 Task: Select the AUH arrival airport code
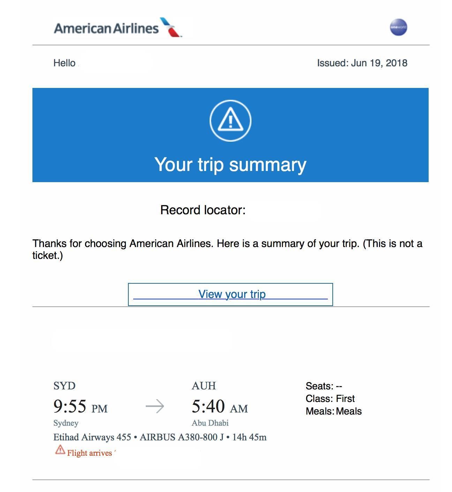point(204,386)
